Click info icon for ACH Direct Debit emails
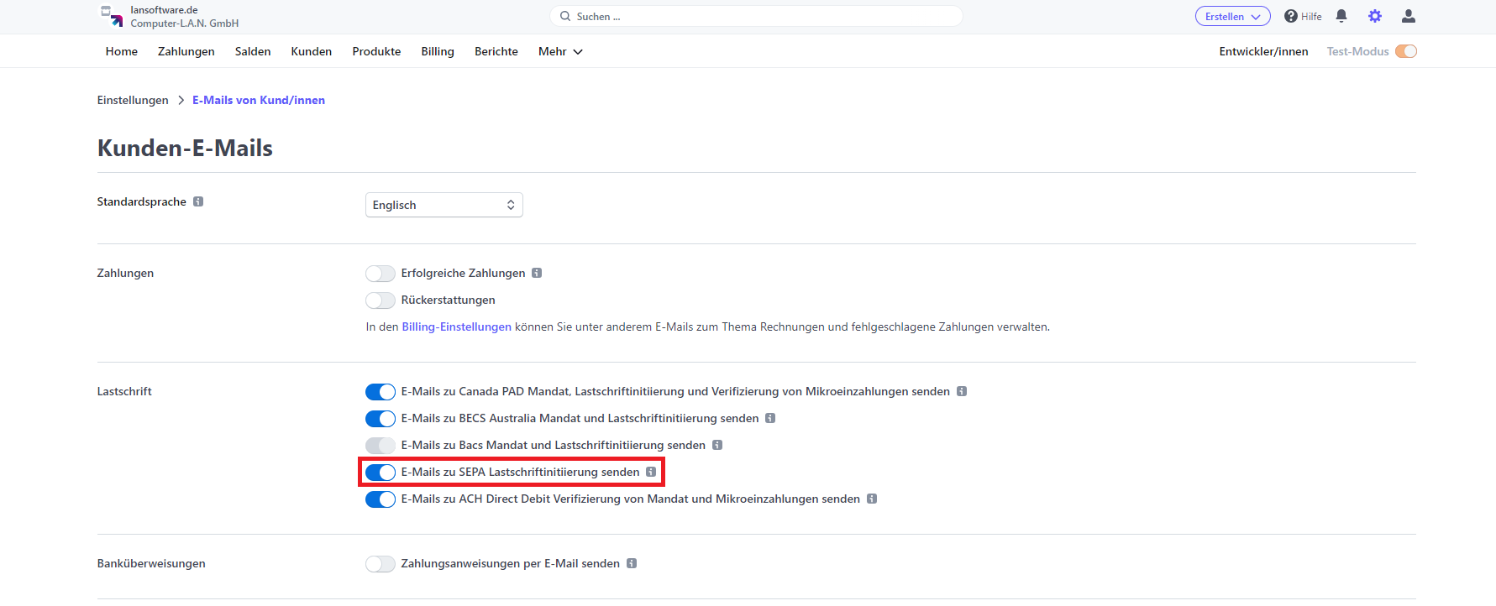This screenshot has height=606, width=1496. pos(872,499)
